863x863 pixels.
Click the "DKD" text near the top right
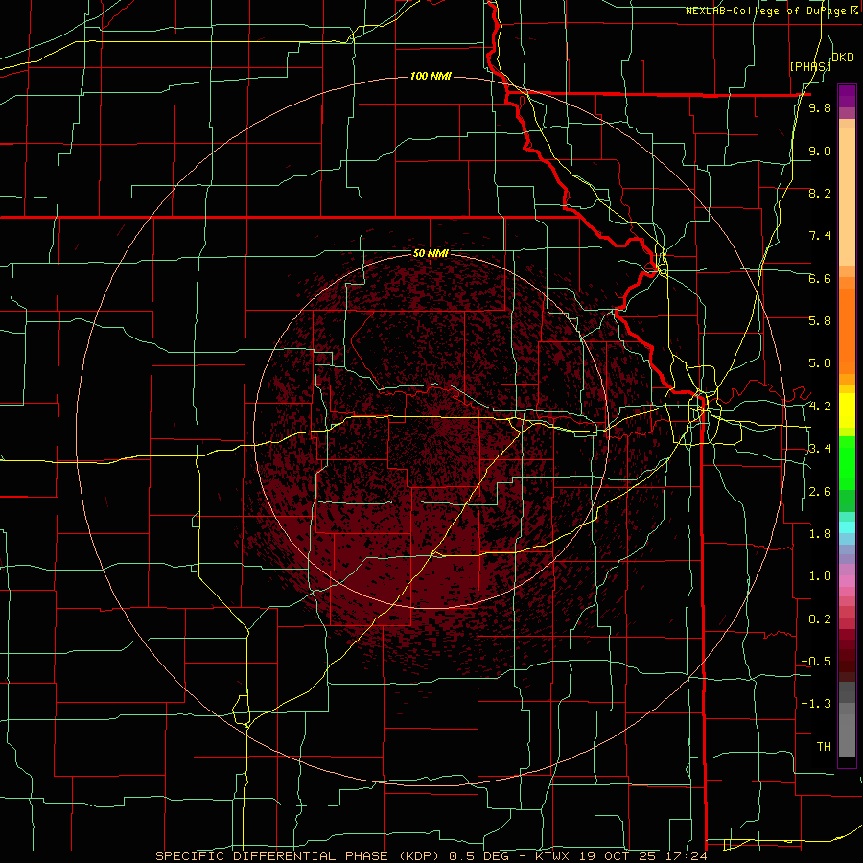[843, 57]
